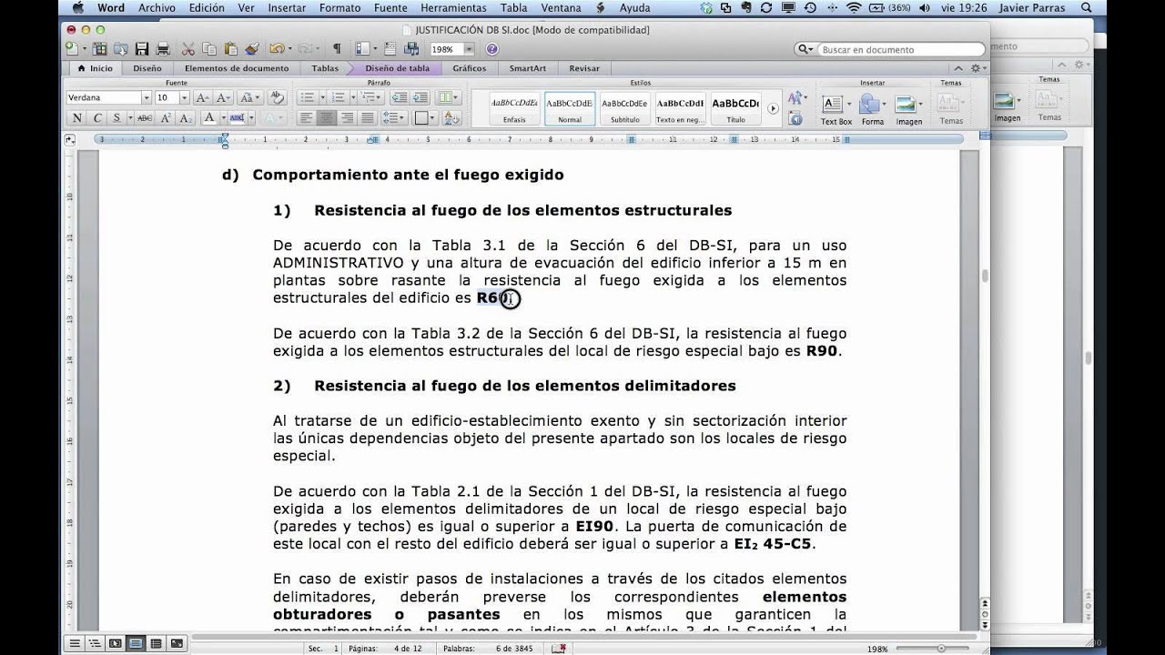Open the Herramientas menu
Screen dimensions: 1165x655
coord(452,8)
